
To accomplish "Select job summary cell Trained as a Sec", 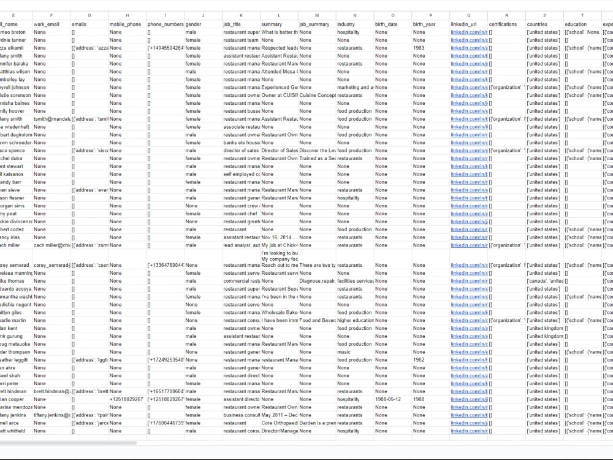I will tap(317, 158).
